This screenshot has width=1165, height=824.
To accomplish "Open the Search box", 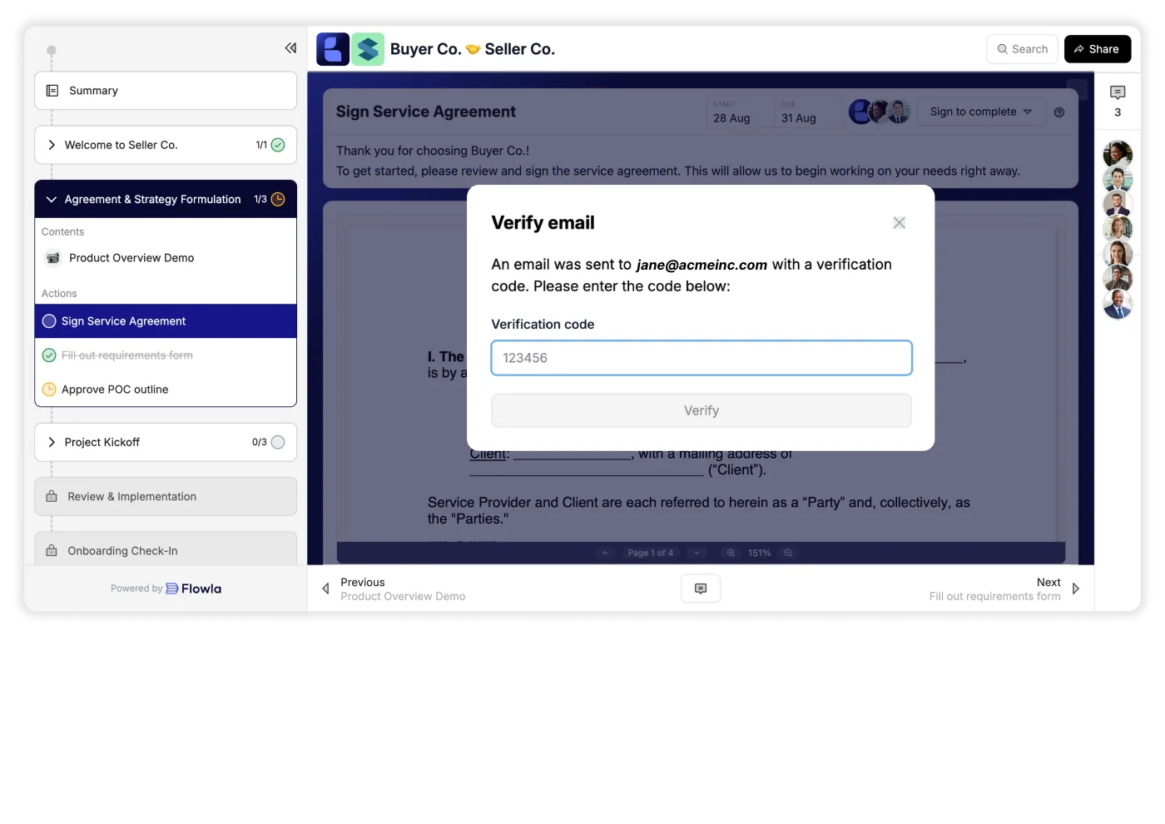I will [x=1022, y=49].
